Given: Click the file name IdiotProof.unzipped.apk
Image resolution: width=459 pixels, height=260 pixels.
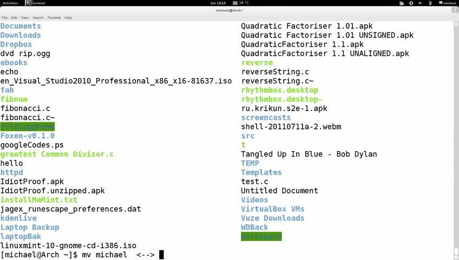Looking at the screenshot, I should click(53, 191).
